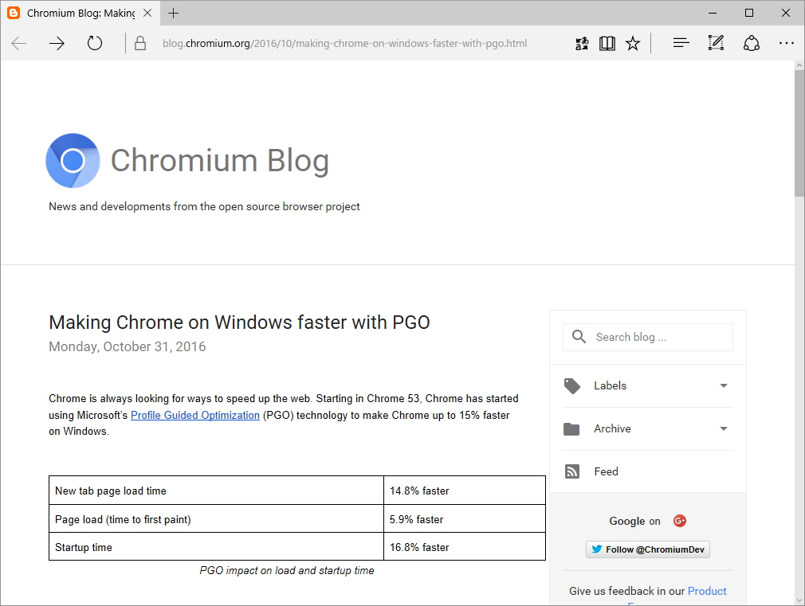This screenshot has height=606, width=805.
Task: Open a new browser tab
Action: [x=174, y=13]
